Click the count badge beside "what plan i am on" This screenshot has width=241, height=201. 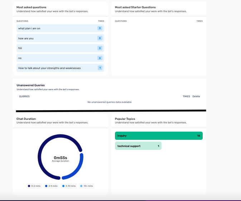point(100,28)
